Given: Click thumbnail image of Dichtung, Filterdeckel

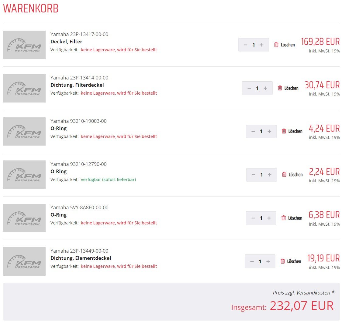Looking at the screenshot, I should [24, 88].
